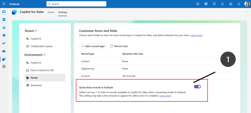Open Learn more link under Customize forms
The width and height of the screenshot is (251, 113).
pos(196,35)
